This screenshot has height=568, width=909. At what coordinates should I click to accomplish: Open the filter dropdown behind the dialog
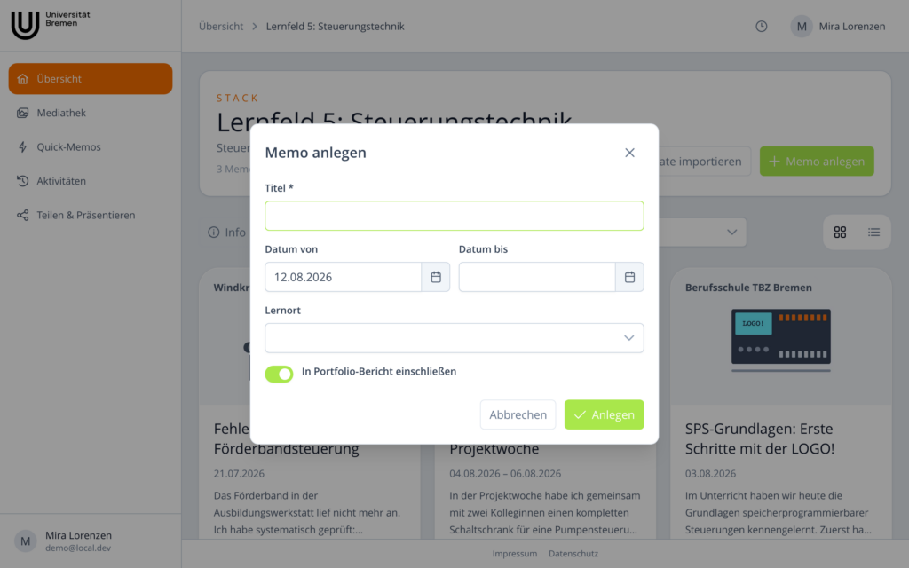tap(703, 233)
